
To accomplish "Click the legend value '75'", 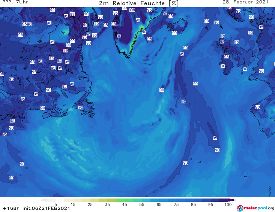I will [x=176, y=204].
